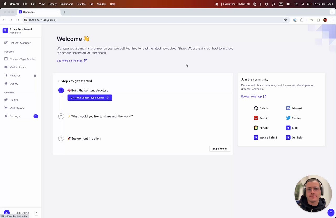Image resolution: width=336 pixels, height=218 pixels.
Task: Open the History menu in the menu bar
Action: pos(52,4)
